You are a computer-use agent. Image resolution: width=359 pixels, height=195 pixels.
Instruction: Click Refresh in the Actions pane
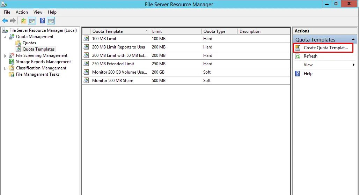pyautogui.click(x=310, y=56)
